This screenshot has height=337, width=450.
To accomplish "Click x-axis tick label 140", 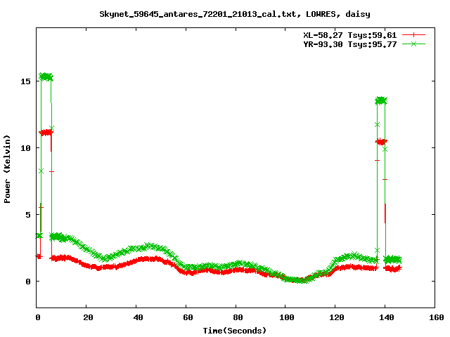I will (387, 317).
